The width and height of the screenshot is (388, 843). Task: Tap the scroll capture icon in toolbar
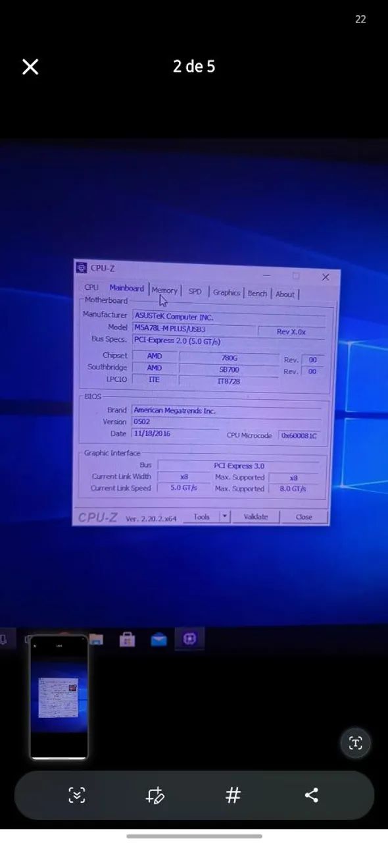click(x=77, y=795)
